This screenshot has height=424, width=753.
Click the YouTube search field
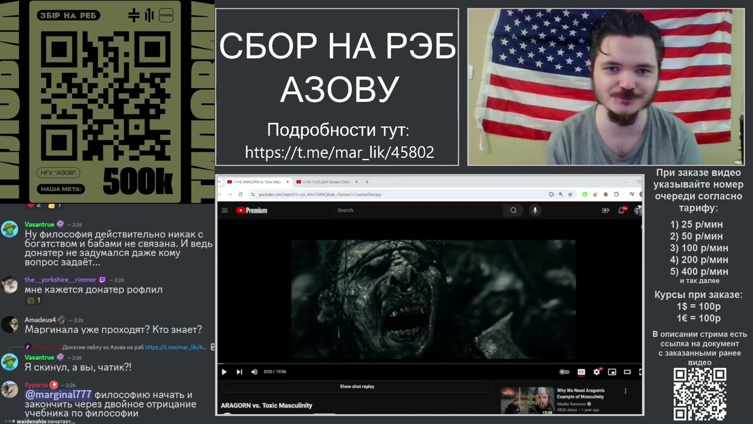click(x=418, y=210)
